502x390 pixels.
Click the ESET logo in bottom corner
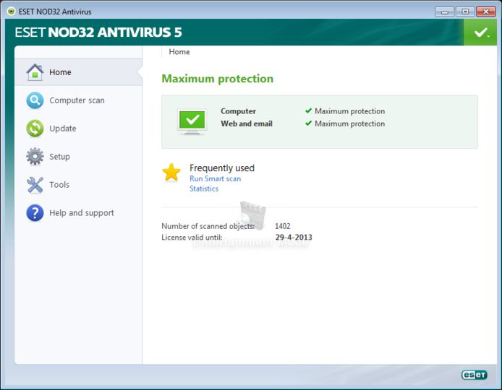click(474, 375)
